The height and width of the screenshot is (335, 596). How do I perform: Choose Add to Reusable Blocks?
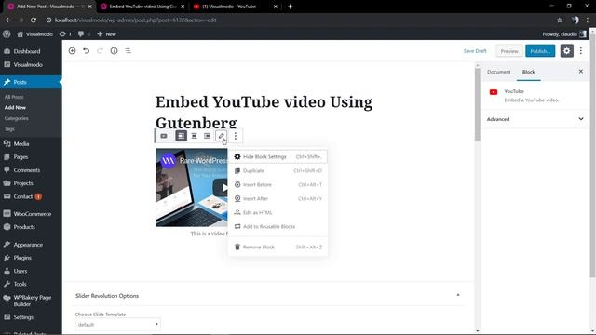(278, 227)
